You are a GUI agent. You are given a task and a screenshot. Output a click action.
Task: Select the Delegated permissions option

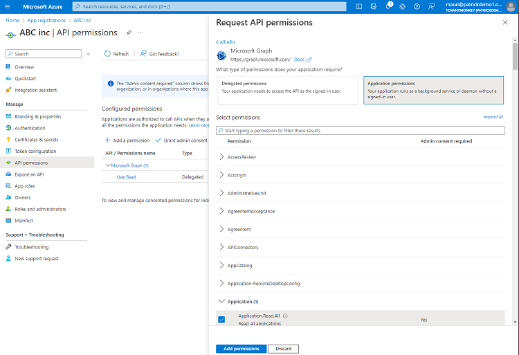click(x=287, y=90)
